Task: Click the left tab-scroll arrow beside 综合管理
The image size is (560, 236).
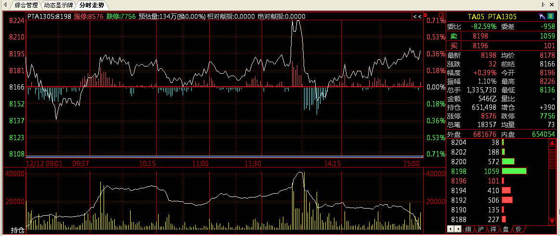Action: coord(5,5)
